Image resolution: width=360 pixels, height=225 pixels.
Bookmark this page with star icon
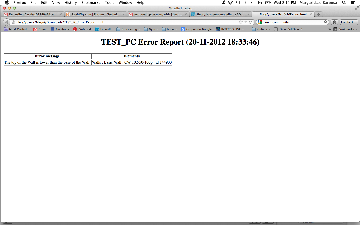tap(241, 22)
